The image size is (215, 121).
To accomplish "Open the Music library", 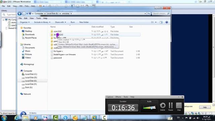I will click(x=28, y=51).
